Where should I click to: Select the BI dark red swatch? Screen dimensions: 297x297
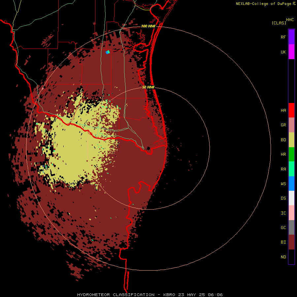pos(291,242)
